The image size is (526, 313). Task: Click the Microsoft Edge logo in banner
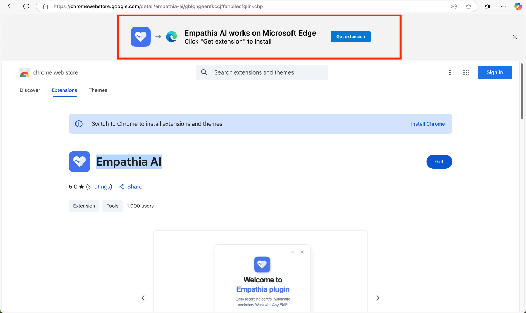point(172,37)
